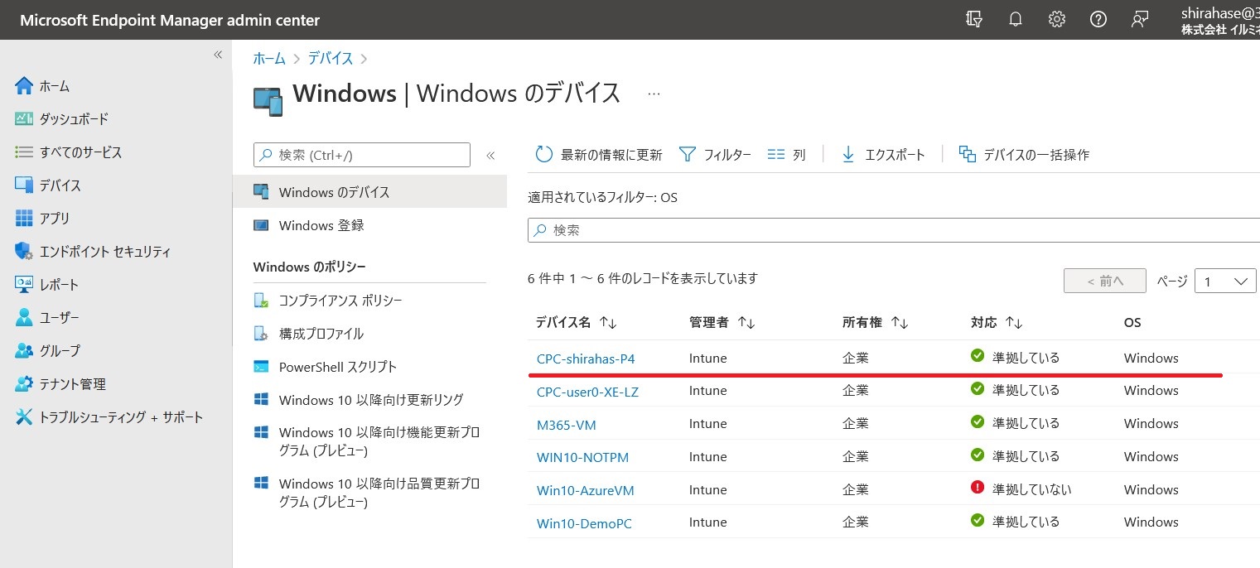Click デバイスの一括操作 bulk actions button
This screenshot has width=1260, height=568.
pyautogui.click(x=1024, y=155)
